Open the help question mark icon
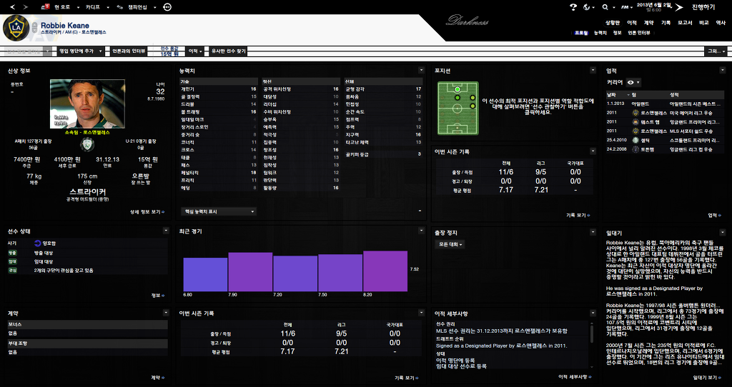The width and height of the screenshot is (732, 387). click(573, 6)
